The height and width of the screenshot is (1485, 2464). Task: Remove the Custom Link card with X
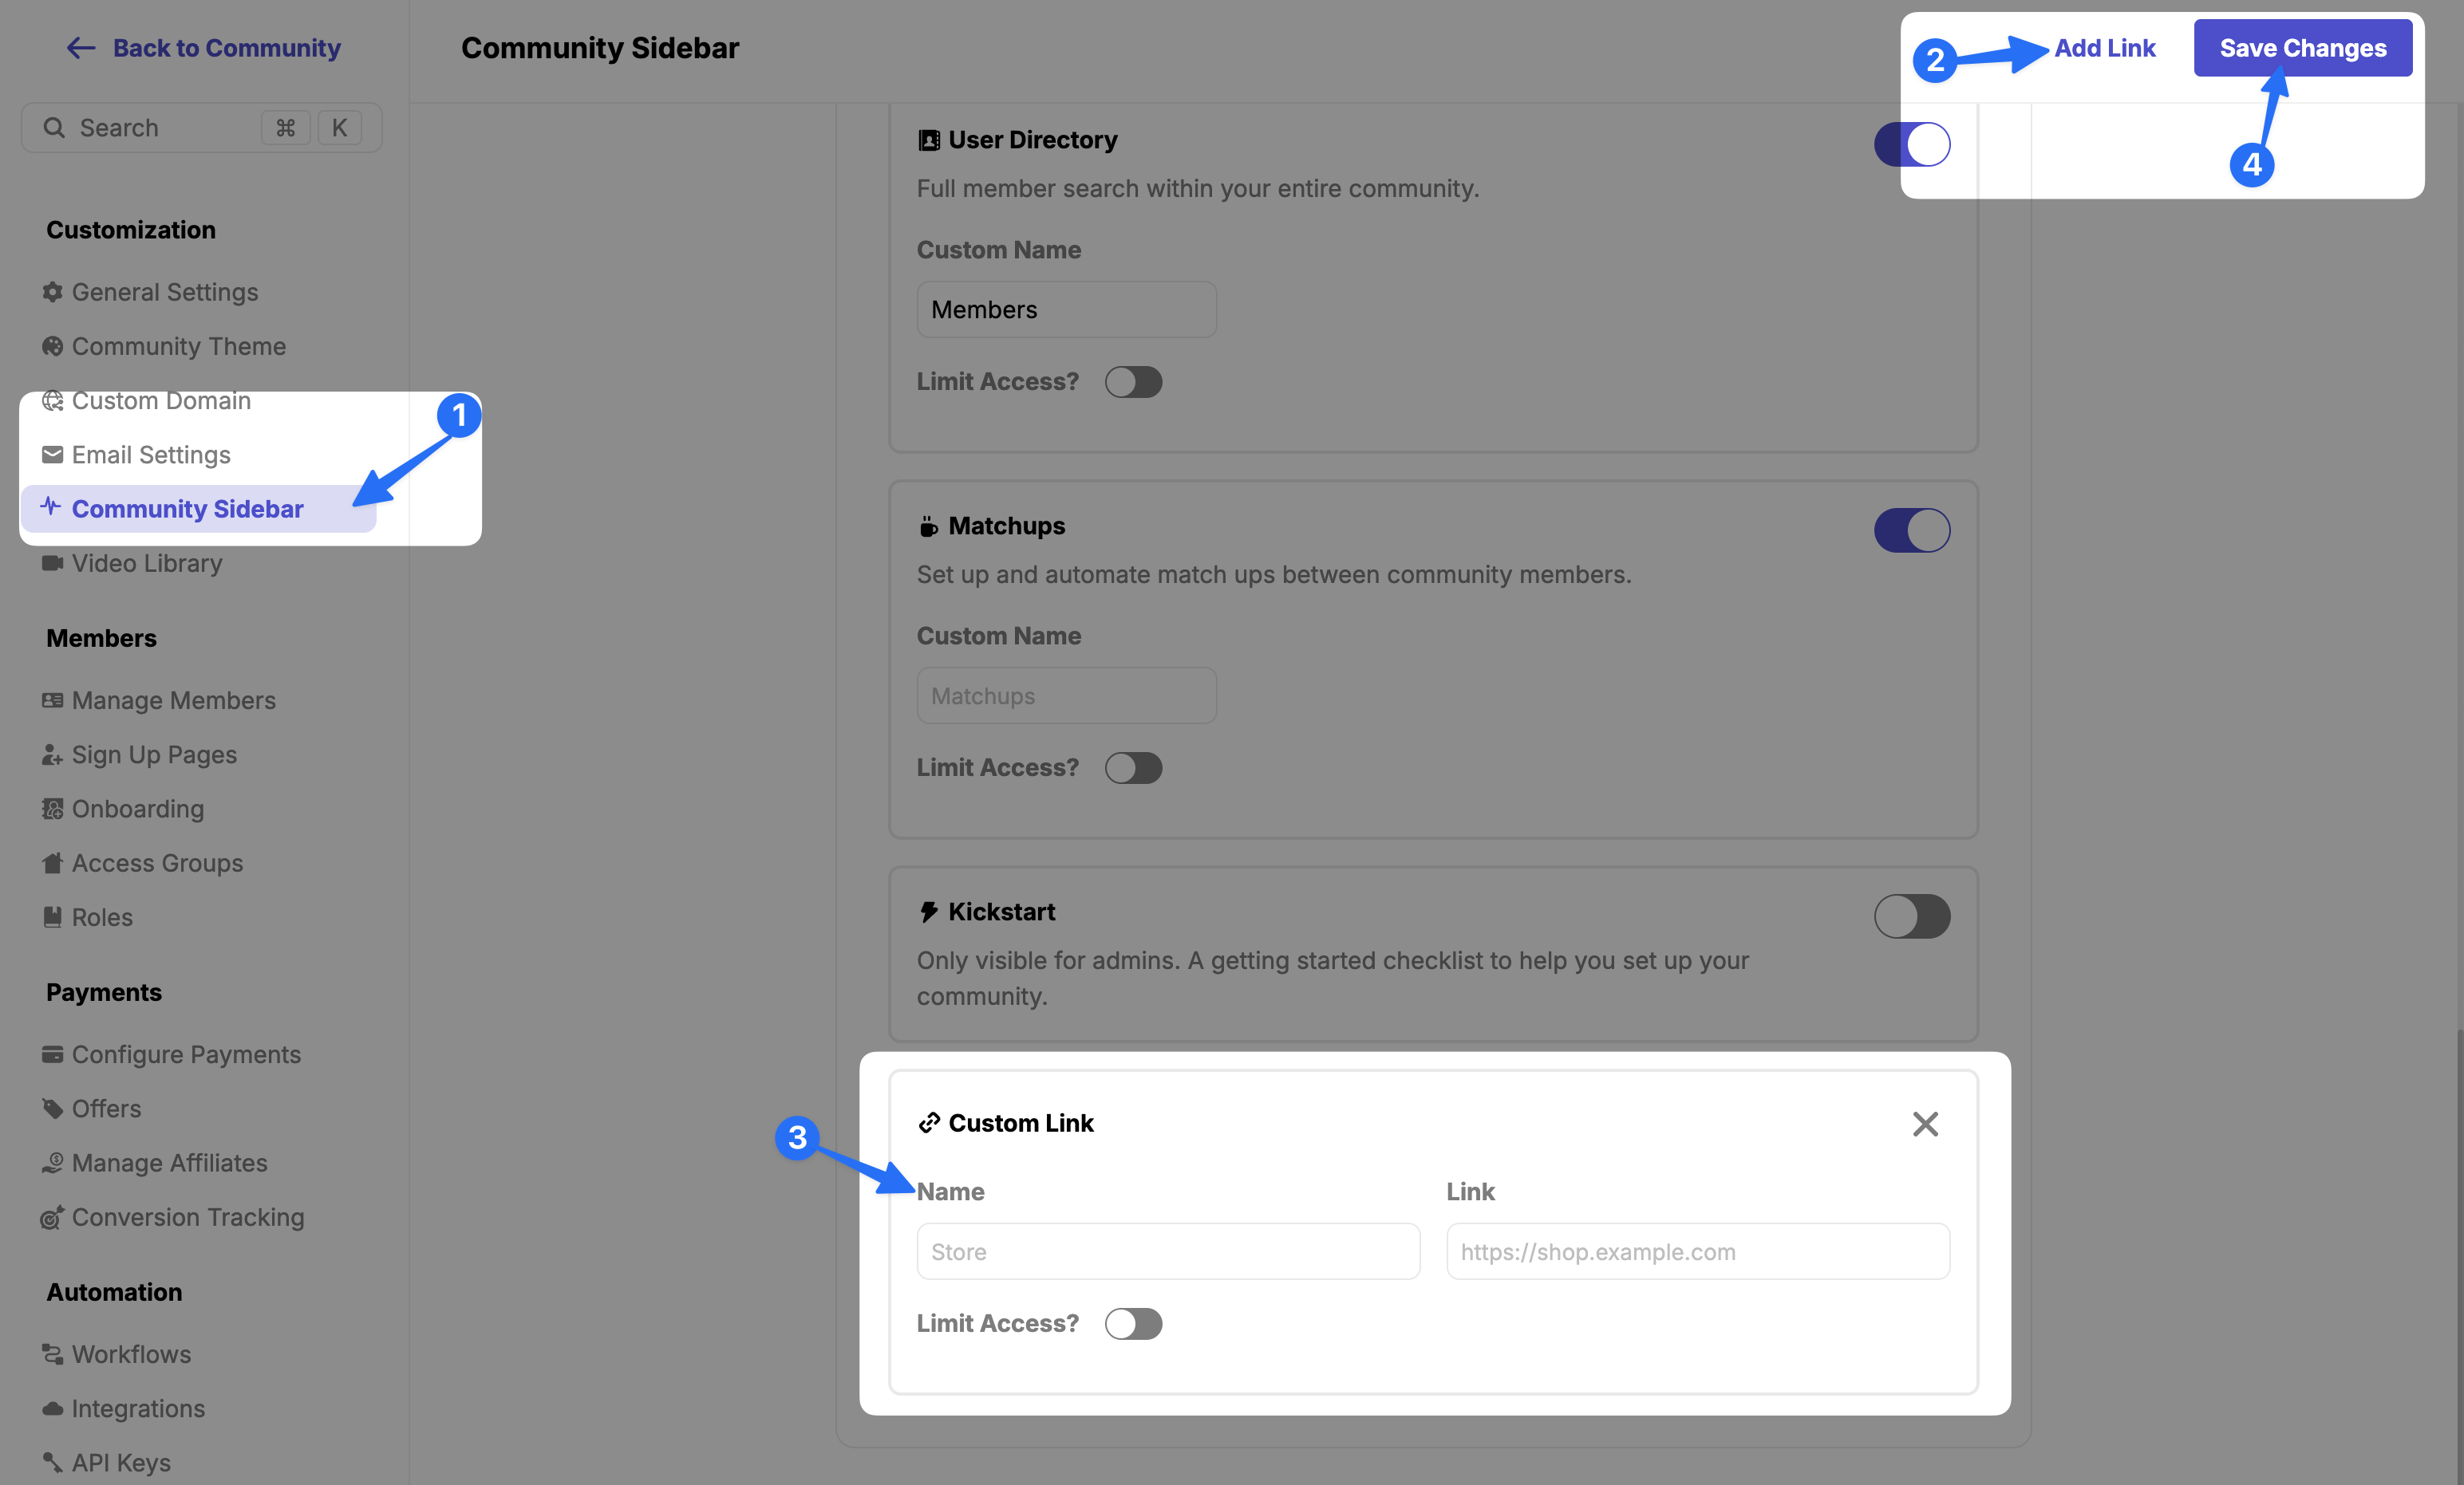click(x=1925, y=1123)
